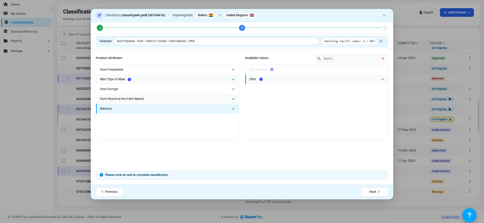
Task: Open row menu for the 17 Apr 2026 row
Action: pyautogui.click(x=469, y=161)
